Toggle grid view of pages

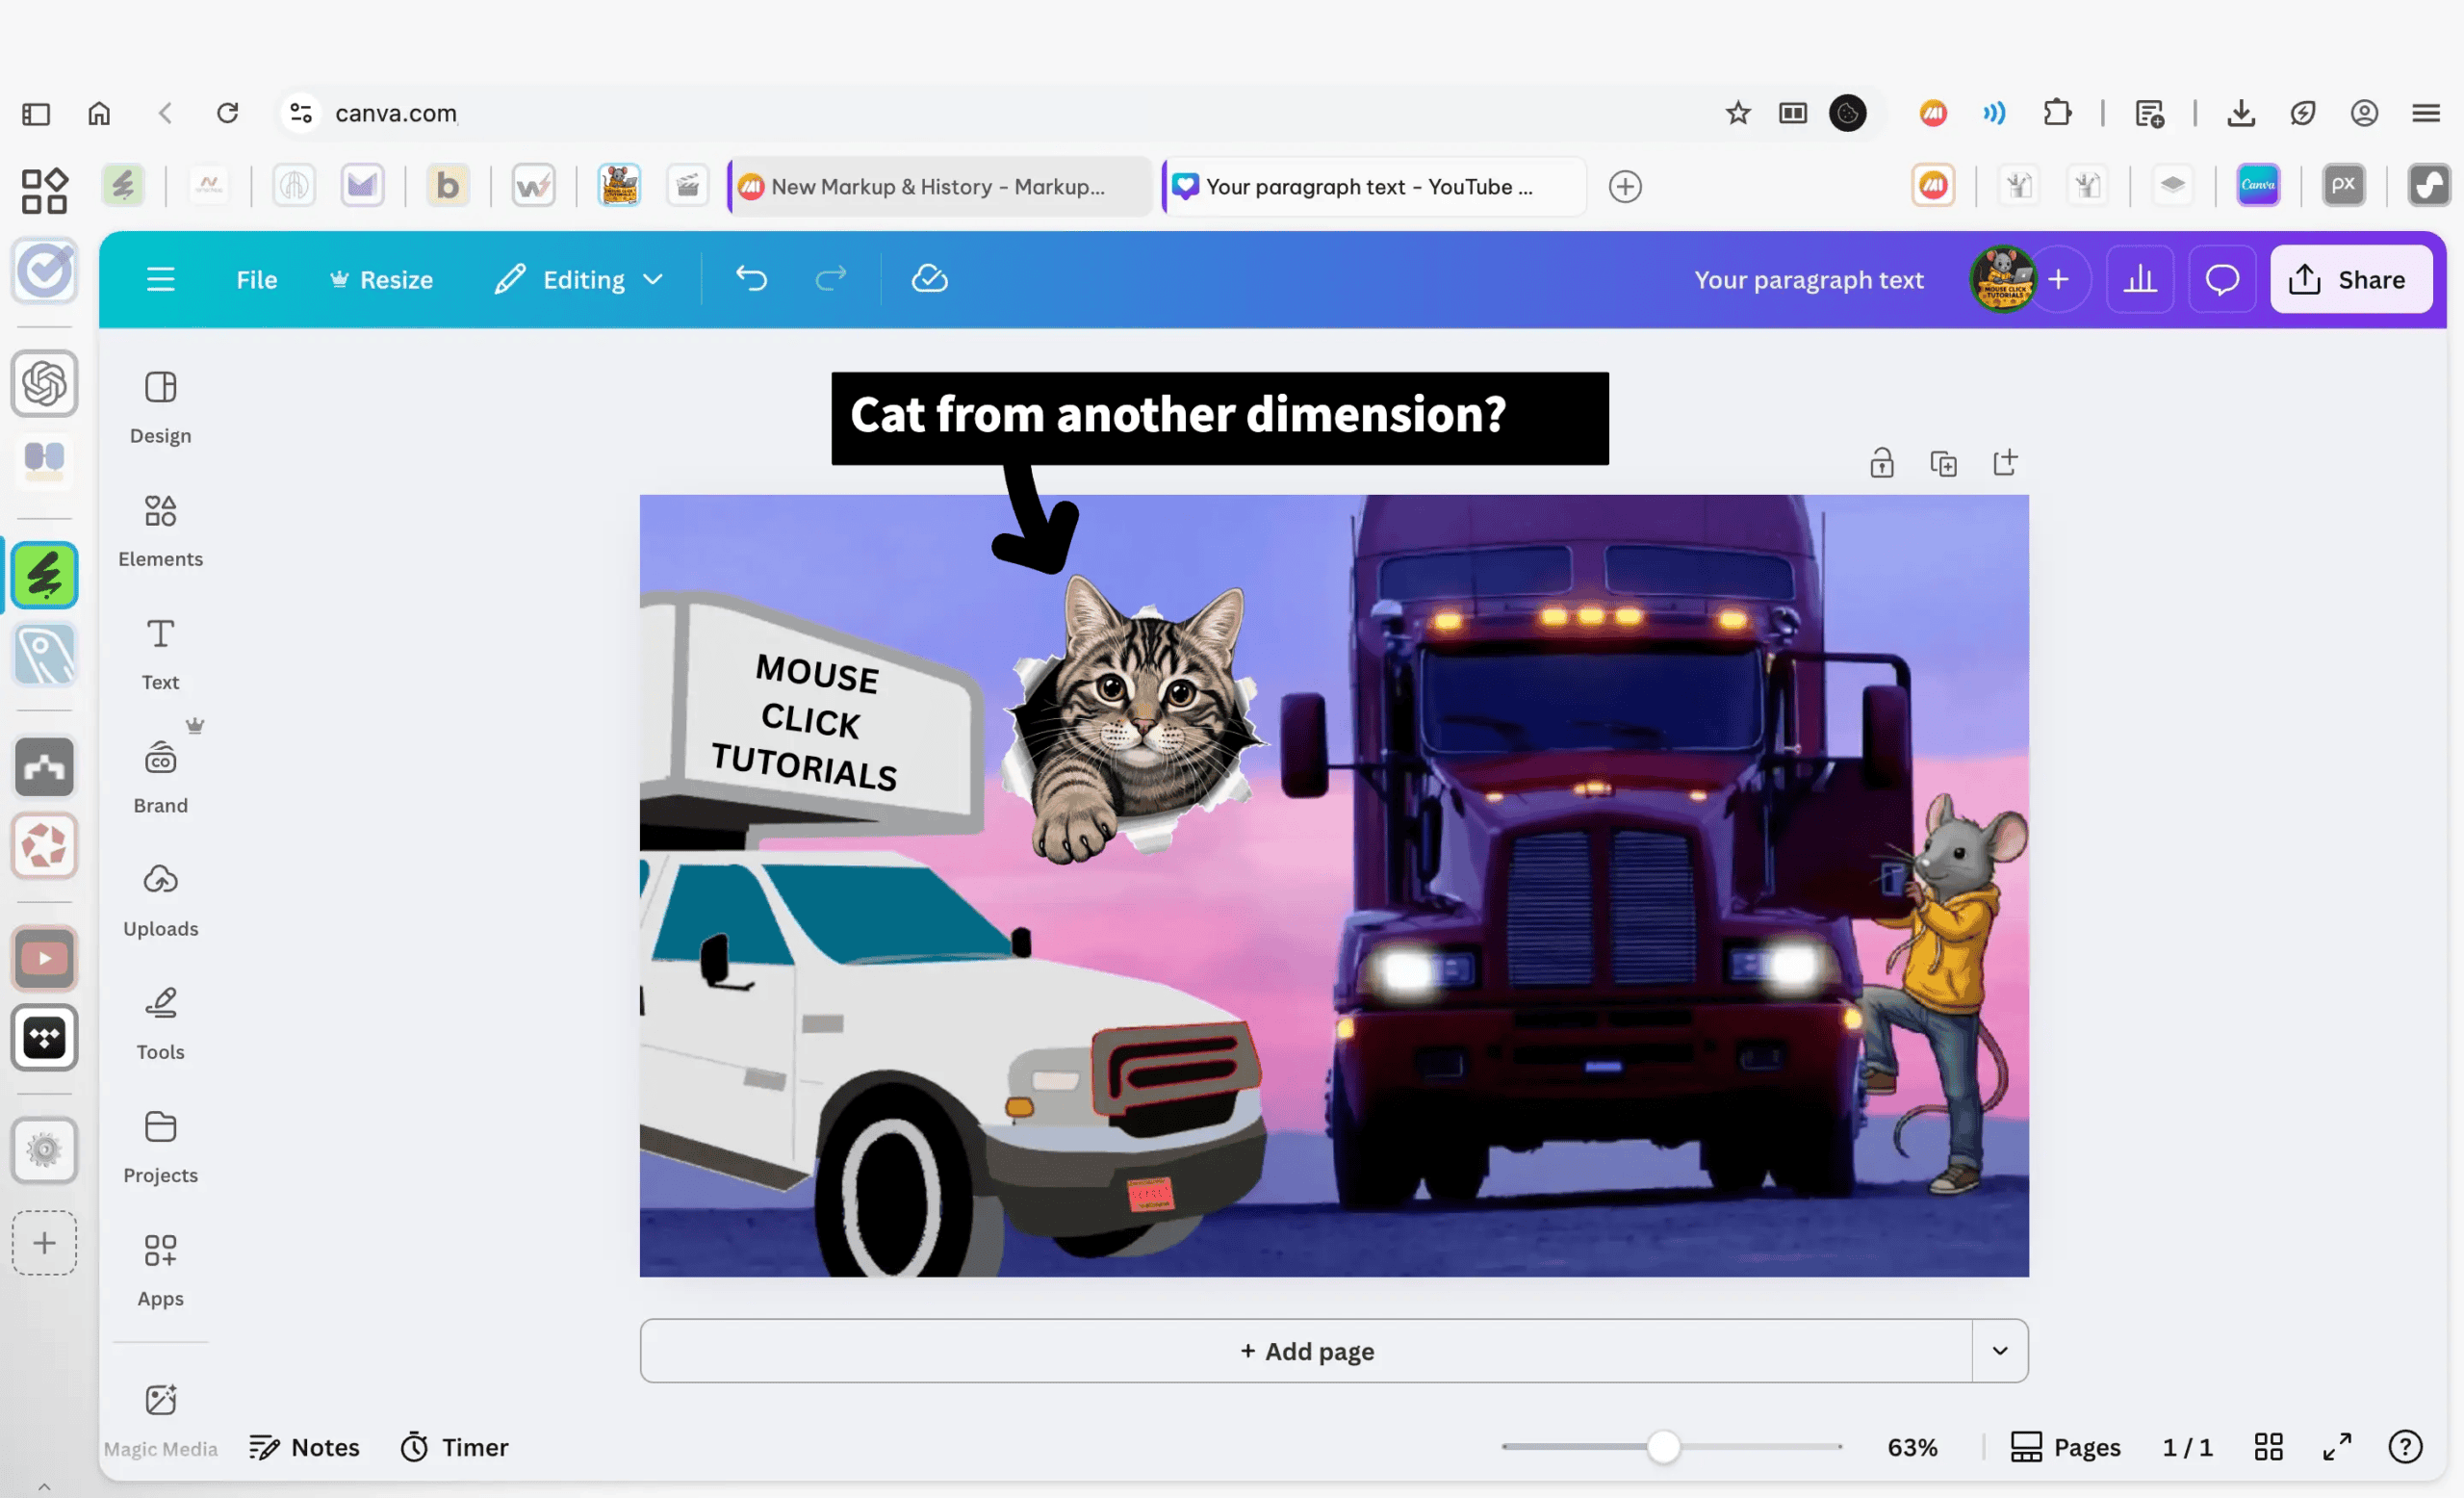click(2268, 1446)
